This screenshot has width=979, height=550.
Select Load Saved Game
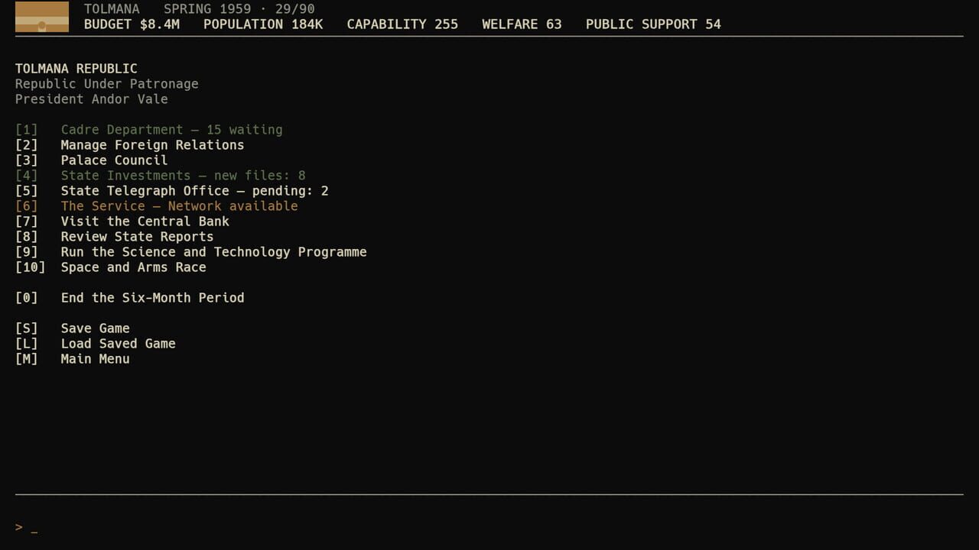[x=96, y=344]
